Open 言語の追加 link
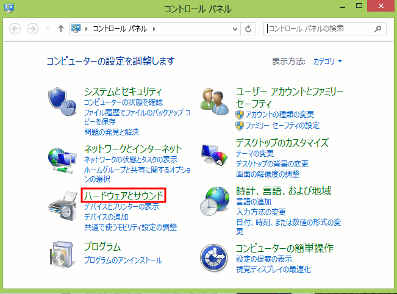The height and width of the screenshot is (294, 397). (255, 201)
